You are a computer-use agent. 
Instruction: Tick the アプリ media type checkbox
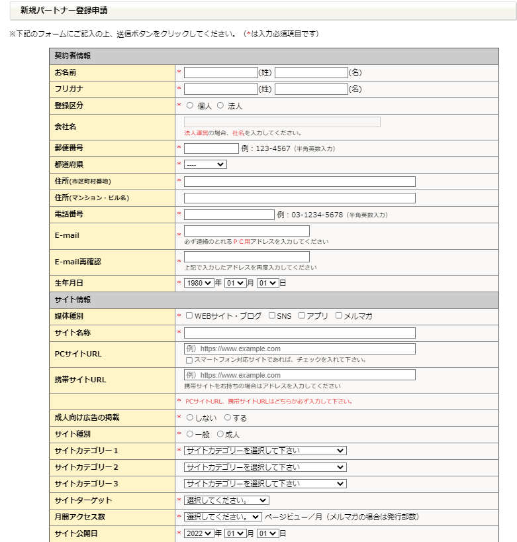pos(302,316)
